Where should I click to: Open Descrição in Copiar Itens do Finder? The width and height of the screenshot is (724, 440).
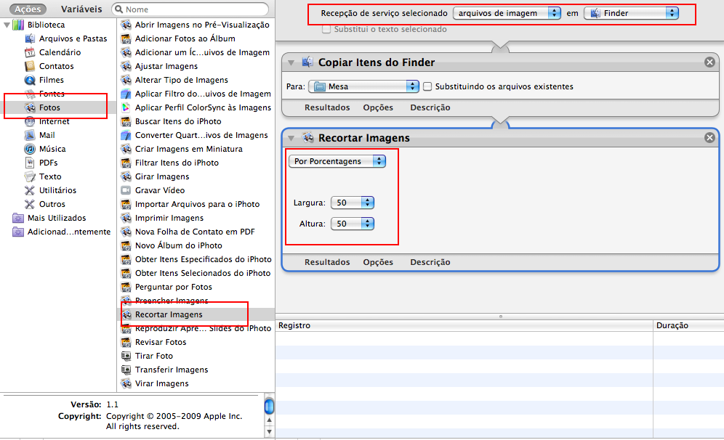pyautogui.click(x=430, y=107)
